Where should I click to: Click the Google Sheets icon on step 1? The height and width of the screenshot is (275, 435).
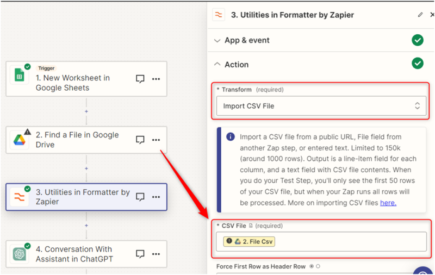pyautogui.click(x=19, y=77)
